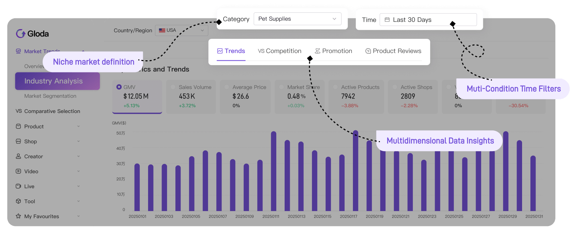Viewport: 572px width, 243px height.
Task: Switch to the Competition tab
Action: 279,51
